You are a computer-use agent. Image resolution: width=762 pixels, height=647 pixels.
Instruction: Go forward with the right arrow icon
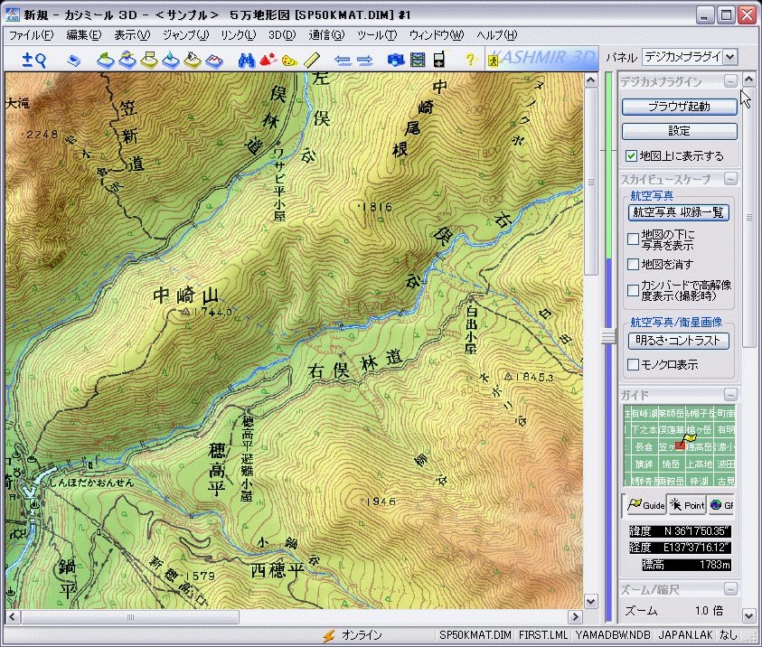click(x=364, y=61)
